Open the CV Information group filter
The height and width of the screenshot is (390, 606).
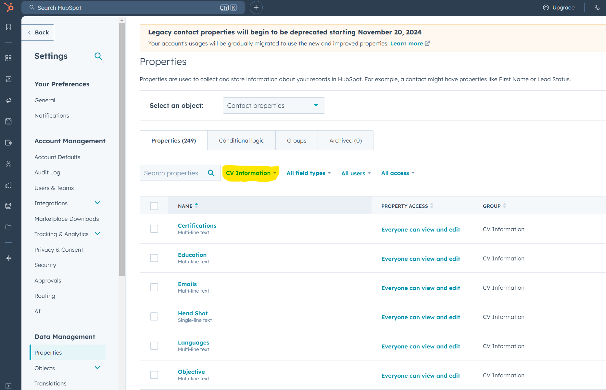251,173
